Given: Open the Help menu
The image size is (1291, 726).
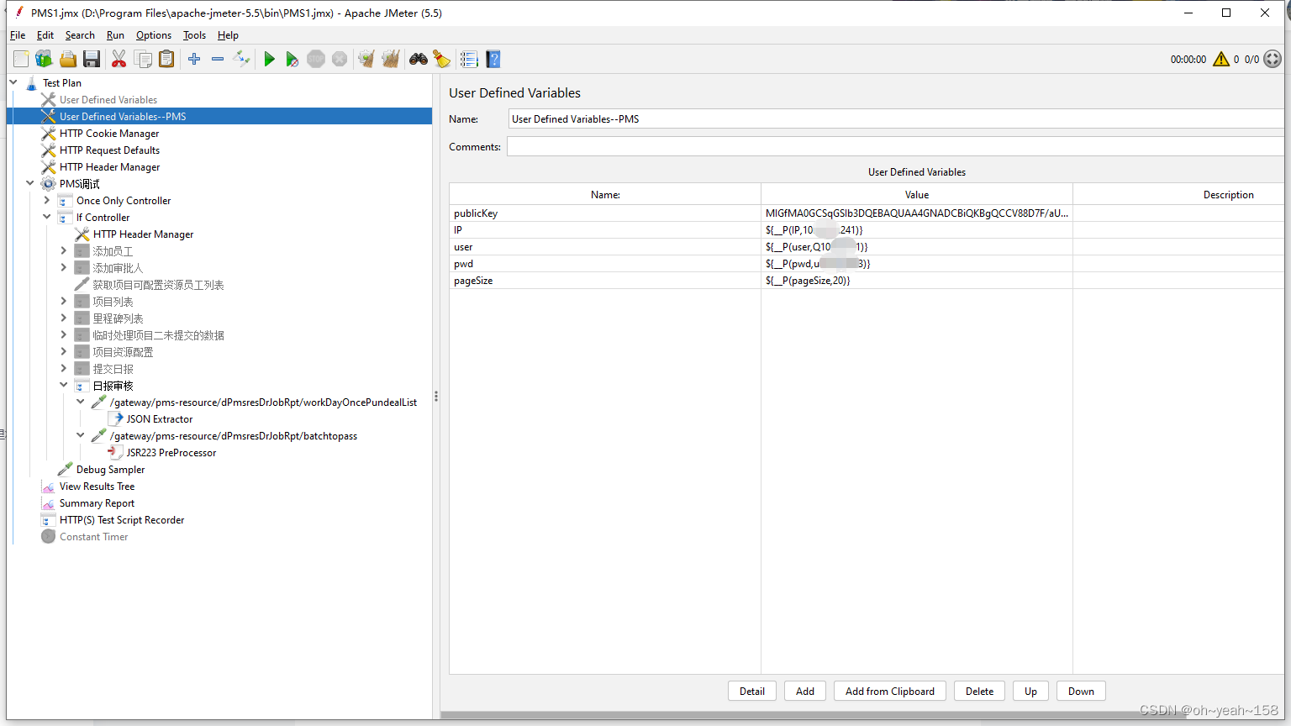Looking at the screenshot, I should coord(228,35).
